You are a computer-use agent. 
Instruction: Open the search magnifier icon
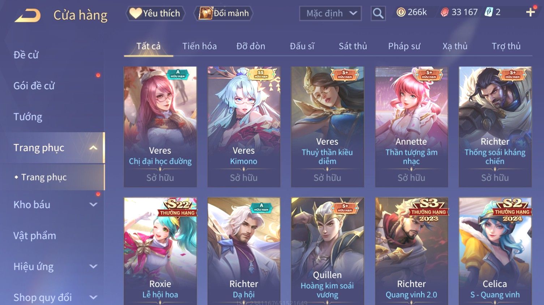pos(378,14)
